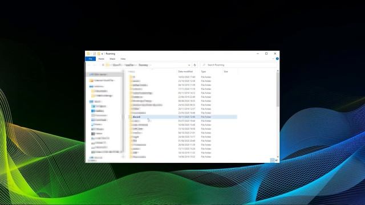The width and height of the screenshot is (365, 205).
Task: Click the Forward navigation arrow
Action: pos(94,65)
